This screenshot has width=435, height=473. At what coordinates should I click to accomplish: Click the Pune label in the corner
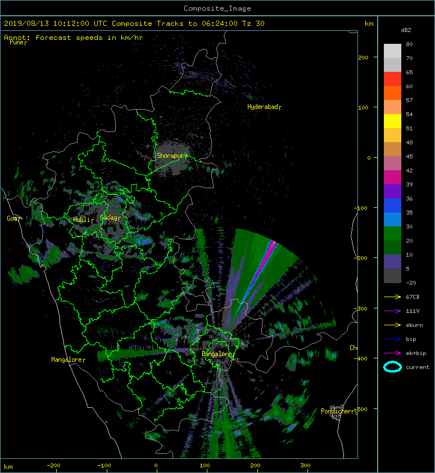pos(18,43)
